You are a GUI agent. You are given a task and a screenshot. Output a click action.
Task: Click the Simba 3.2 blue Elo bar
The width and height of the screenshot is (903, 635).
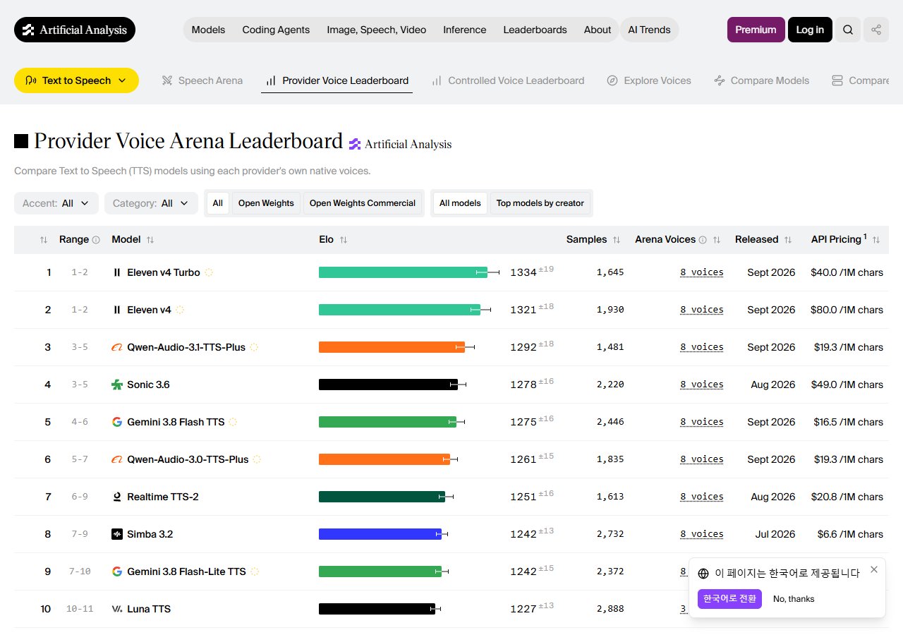click(x=380, y=534)
